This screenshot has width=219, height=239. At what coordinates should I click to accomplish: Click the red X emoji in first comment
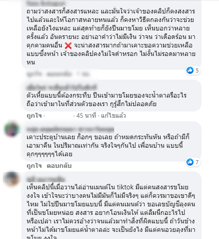pos(68,46)
